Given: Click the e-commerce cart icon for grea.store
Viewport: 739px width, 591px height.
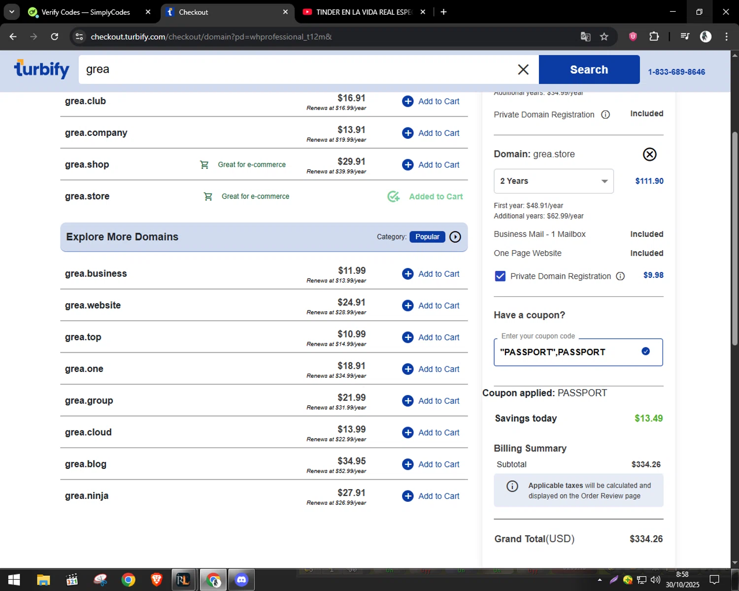Looking at the screenshot, I should click(208, 197).
